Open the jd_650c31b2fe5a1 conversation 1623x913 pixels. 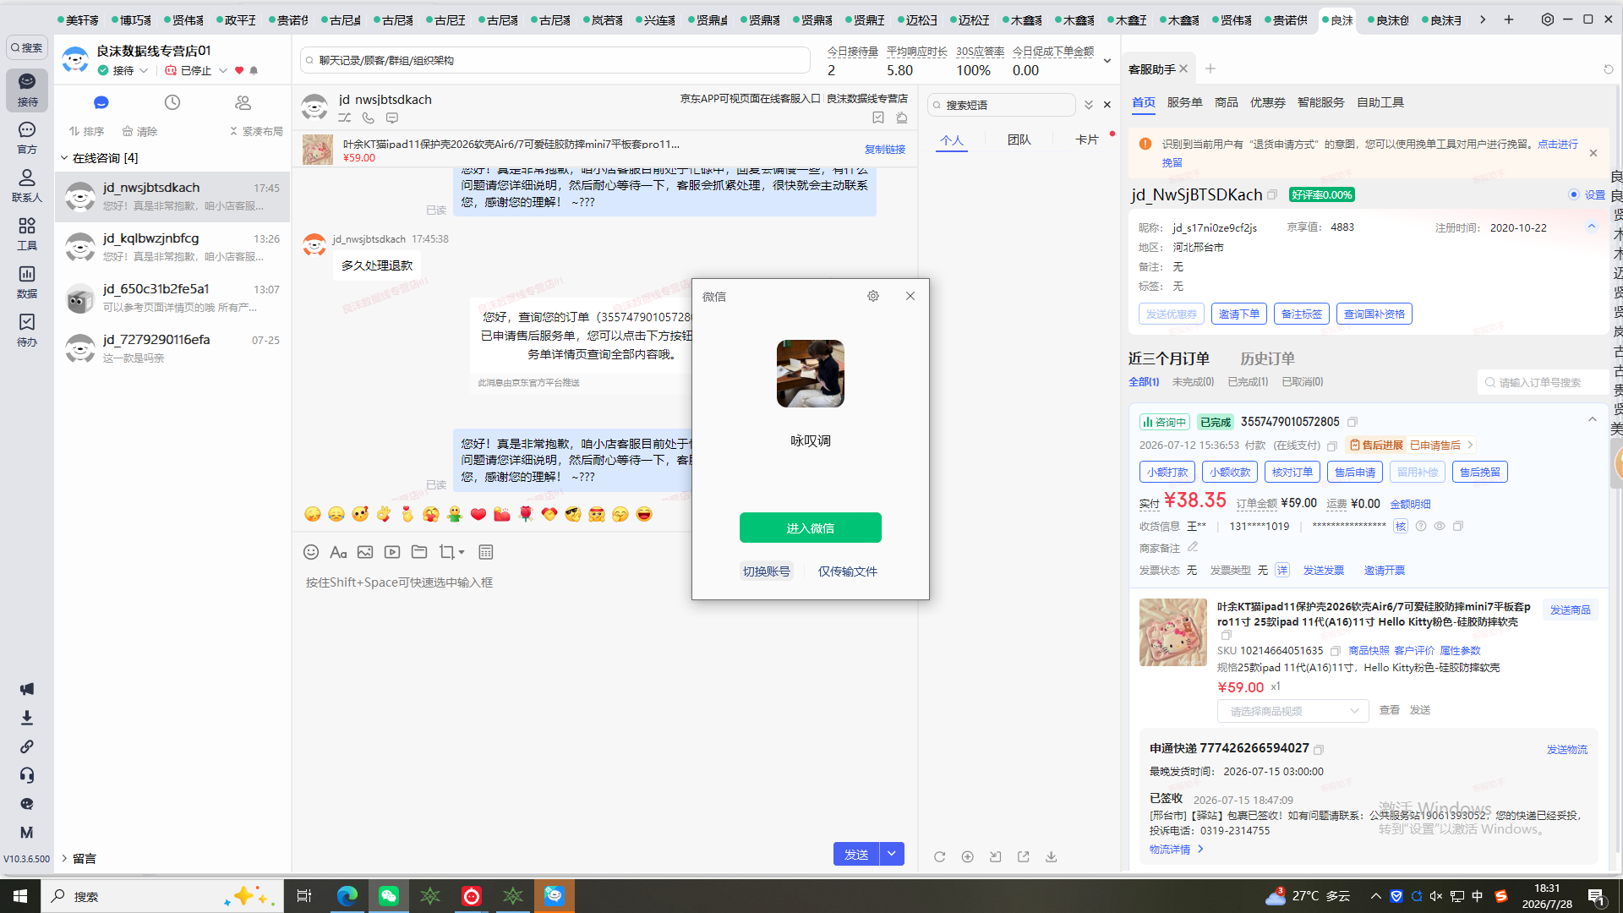click(172, 298)
